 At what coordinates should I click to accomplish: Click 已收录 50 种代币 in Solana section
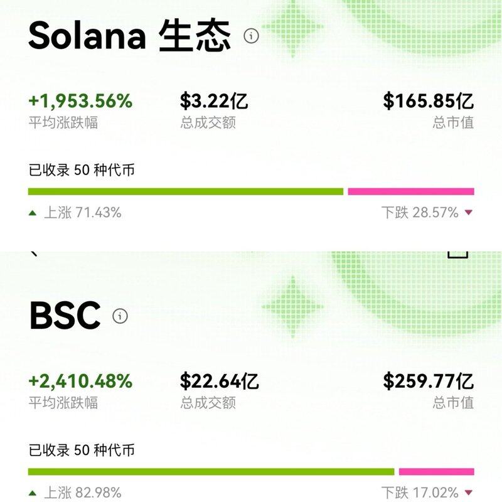point(82,170)
